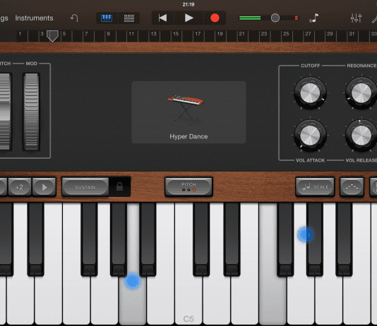This screenshot has width=377, height=326.
Task: Toggle the PITCH glissando mode button
Action: point(188,187)
